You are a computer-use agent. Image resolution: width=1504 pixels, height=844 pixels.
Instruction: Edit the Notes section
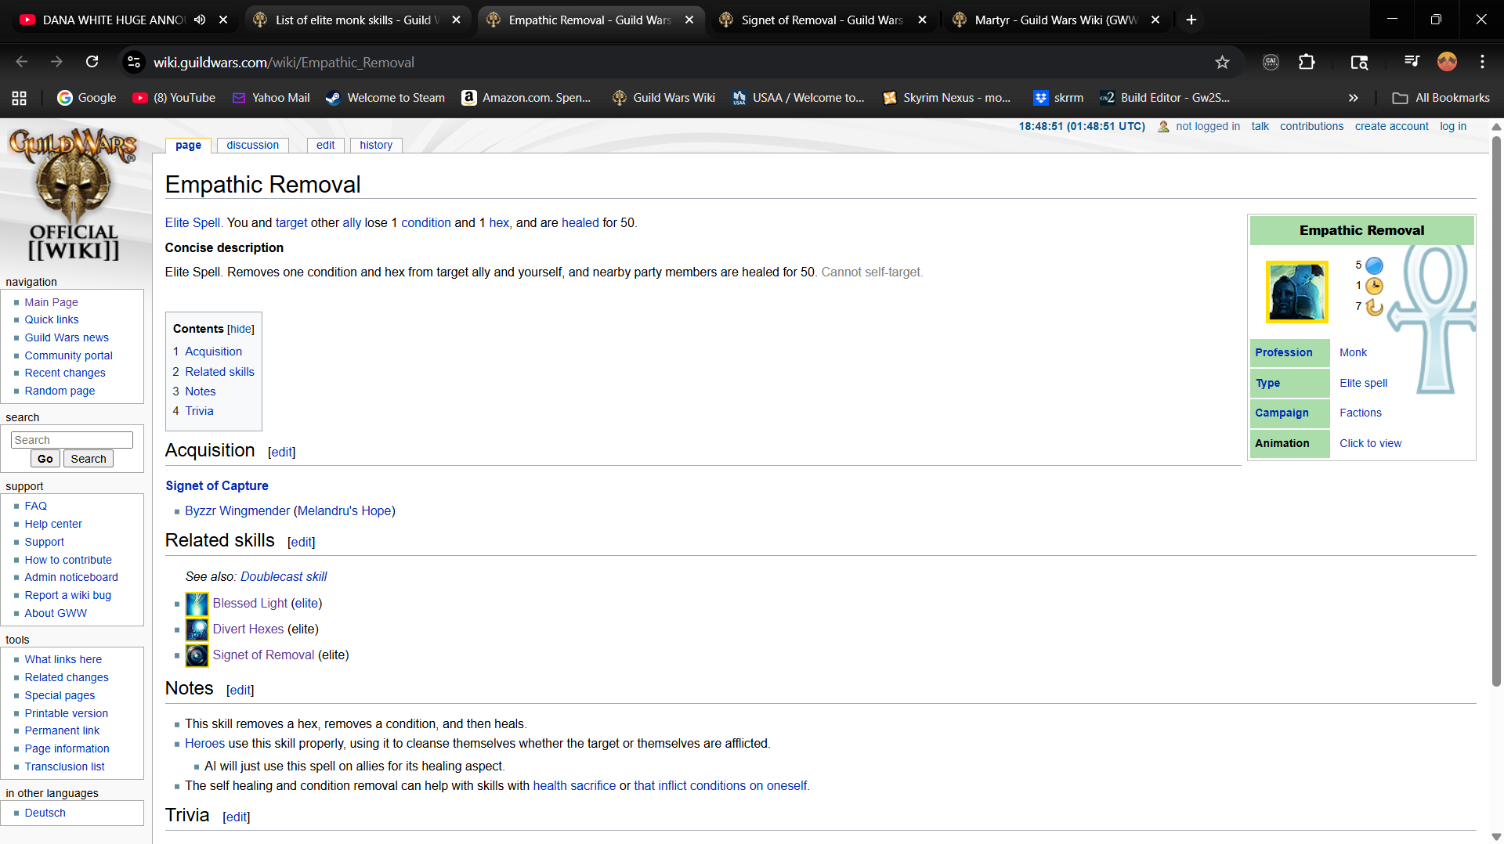pos(240,691)
